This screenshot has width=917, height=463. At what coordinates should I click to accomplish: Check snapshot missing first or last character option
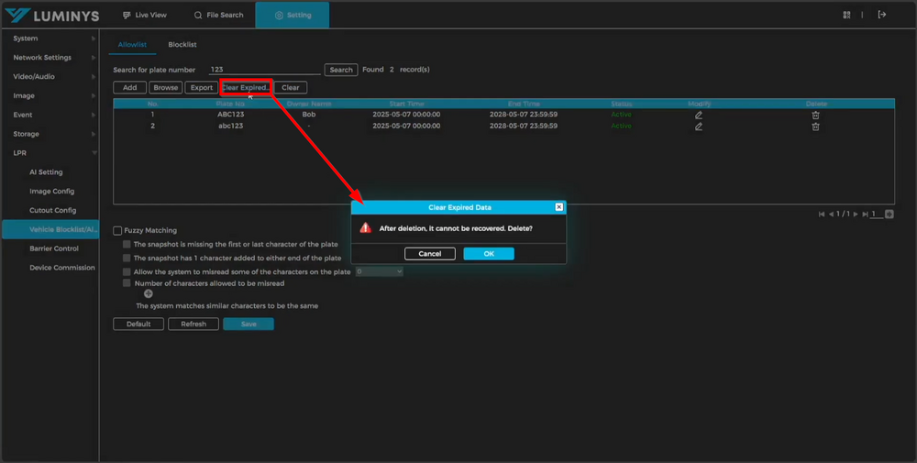[127, 245]
